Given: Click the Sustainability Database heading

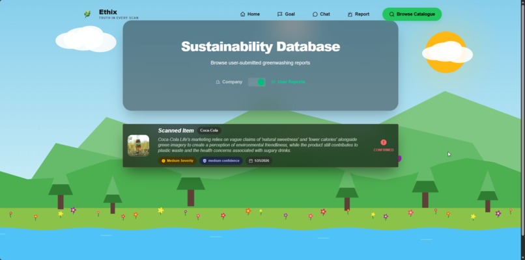Looking at the screenshot, I should [x=261, y=46].
